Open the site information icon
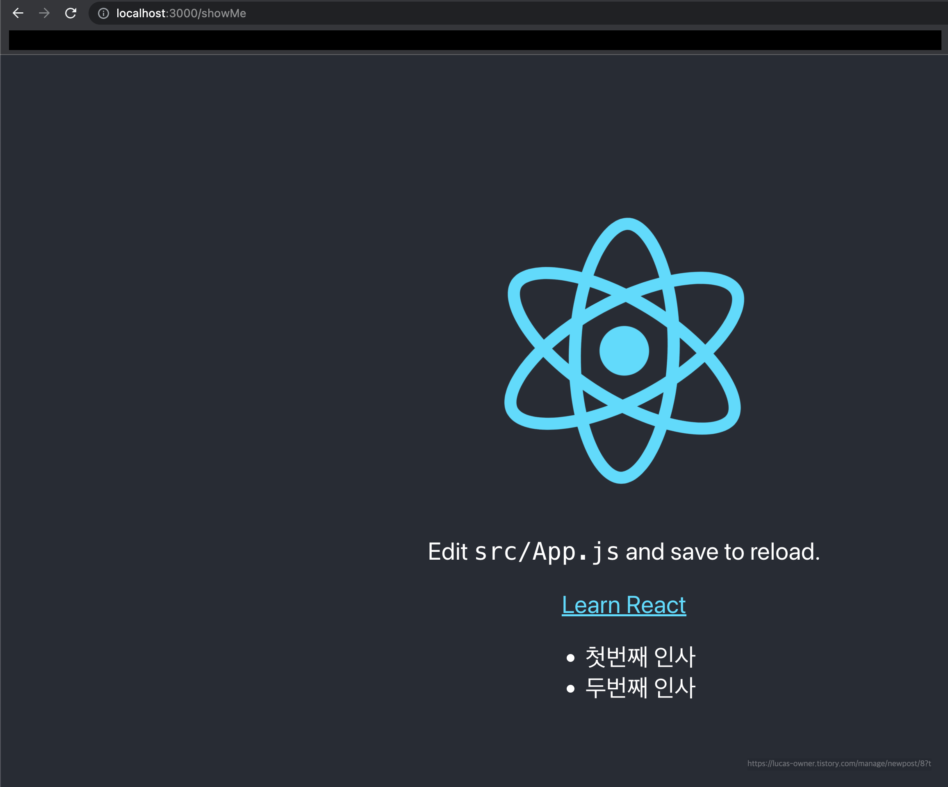The width and height of the screenshot is (948, 787). point(103,14)
